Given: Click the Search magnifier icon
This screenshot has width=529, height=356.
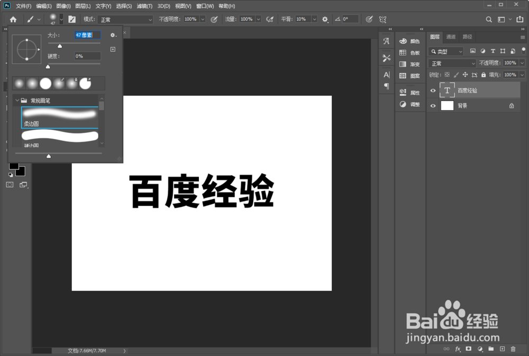Looking at the screenshot, I should coord(489,19).
